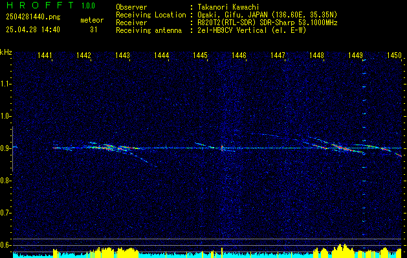The image size is (407, 258).
Task: Click the bright meteor echo near 1449
Action: coord(346,148)
